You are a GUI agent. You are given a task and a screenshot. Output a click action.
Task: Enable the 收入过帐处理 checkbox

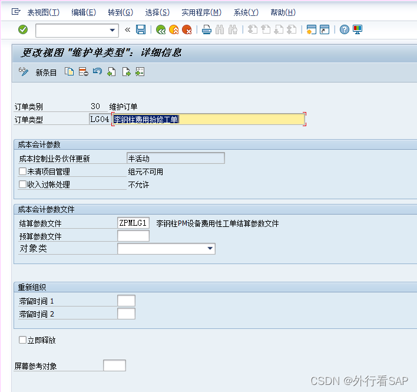tap(22, 184)
